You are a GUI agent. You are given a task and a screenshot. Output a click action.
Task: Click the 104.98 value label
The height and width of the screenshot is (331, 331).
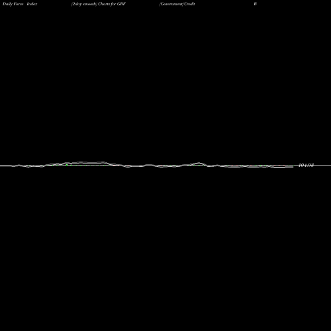point(306,165)
